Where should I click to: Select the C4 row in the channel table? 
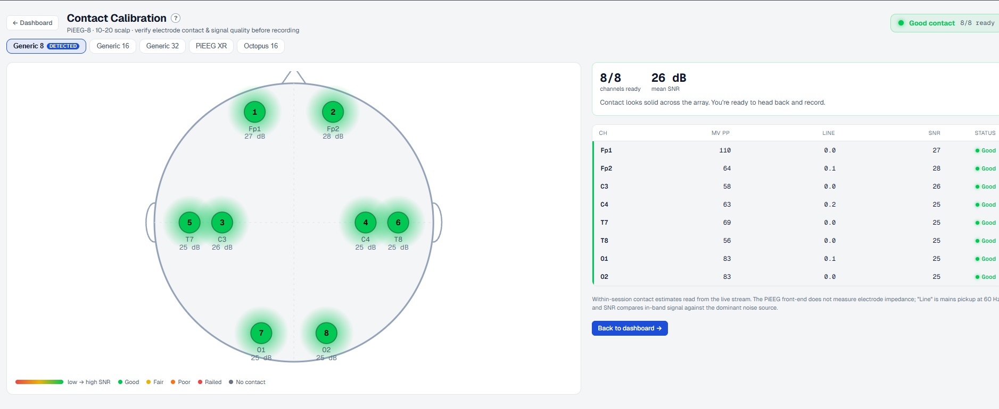tap(796, 204)
